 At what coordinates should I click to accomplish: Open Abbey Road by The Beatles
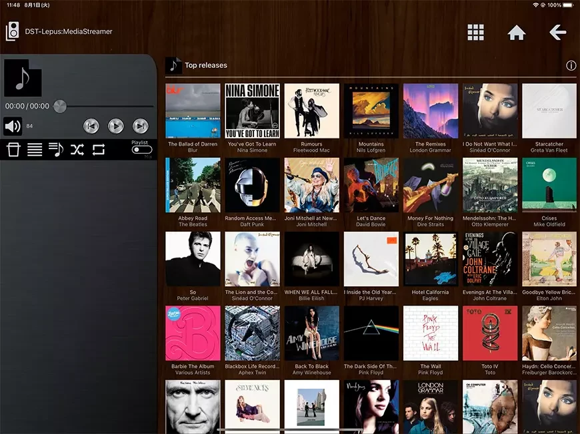pos(193,184)
